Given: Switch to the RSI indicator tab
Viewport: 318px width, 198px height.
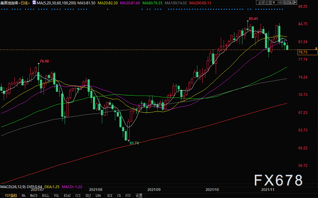Looking at the screenshot, I should 110,196.
